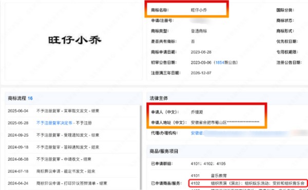Select the 4101 音乐教育 service row
The height and width of the screenshot is (190, 308).
click(208, 176)
